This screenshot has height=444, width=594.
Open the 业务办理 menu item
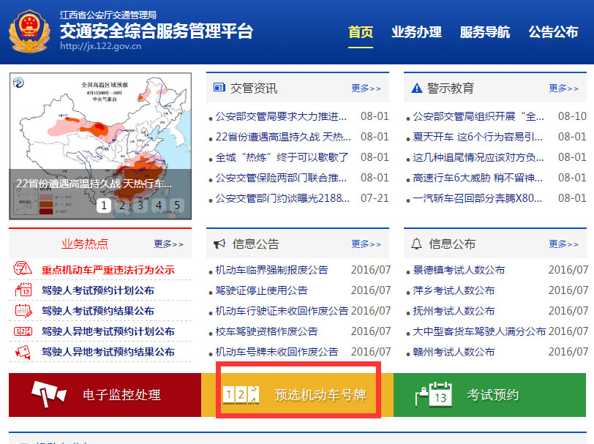416,32
